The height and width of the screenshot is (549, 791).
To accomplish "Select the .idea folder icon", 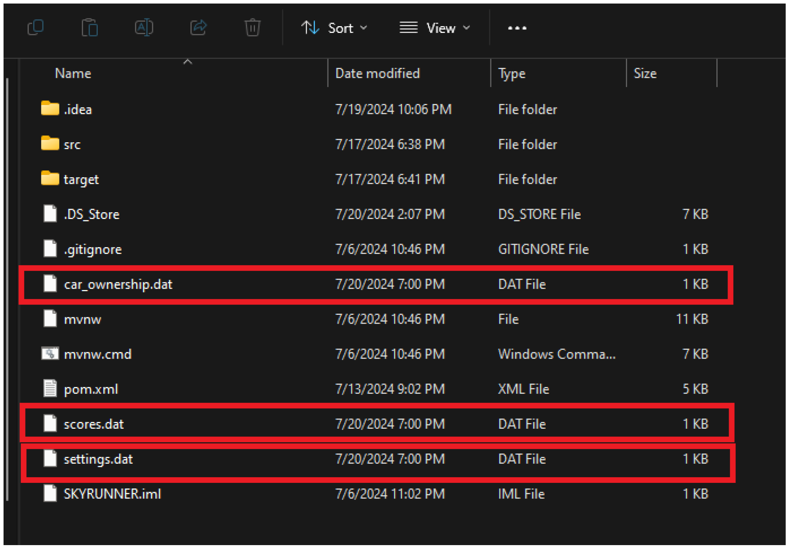I will (50, 109).
